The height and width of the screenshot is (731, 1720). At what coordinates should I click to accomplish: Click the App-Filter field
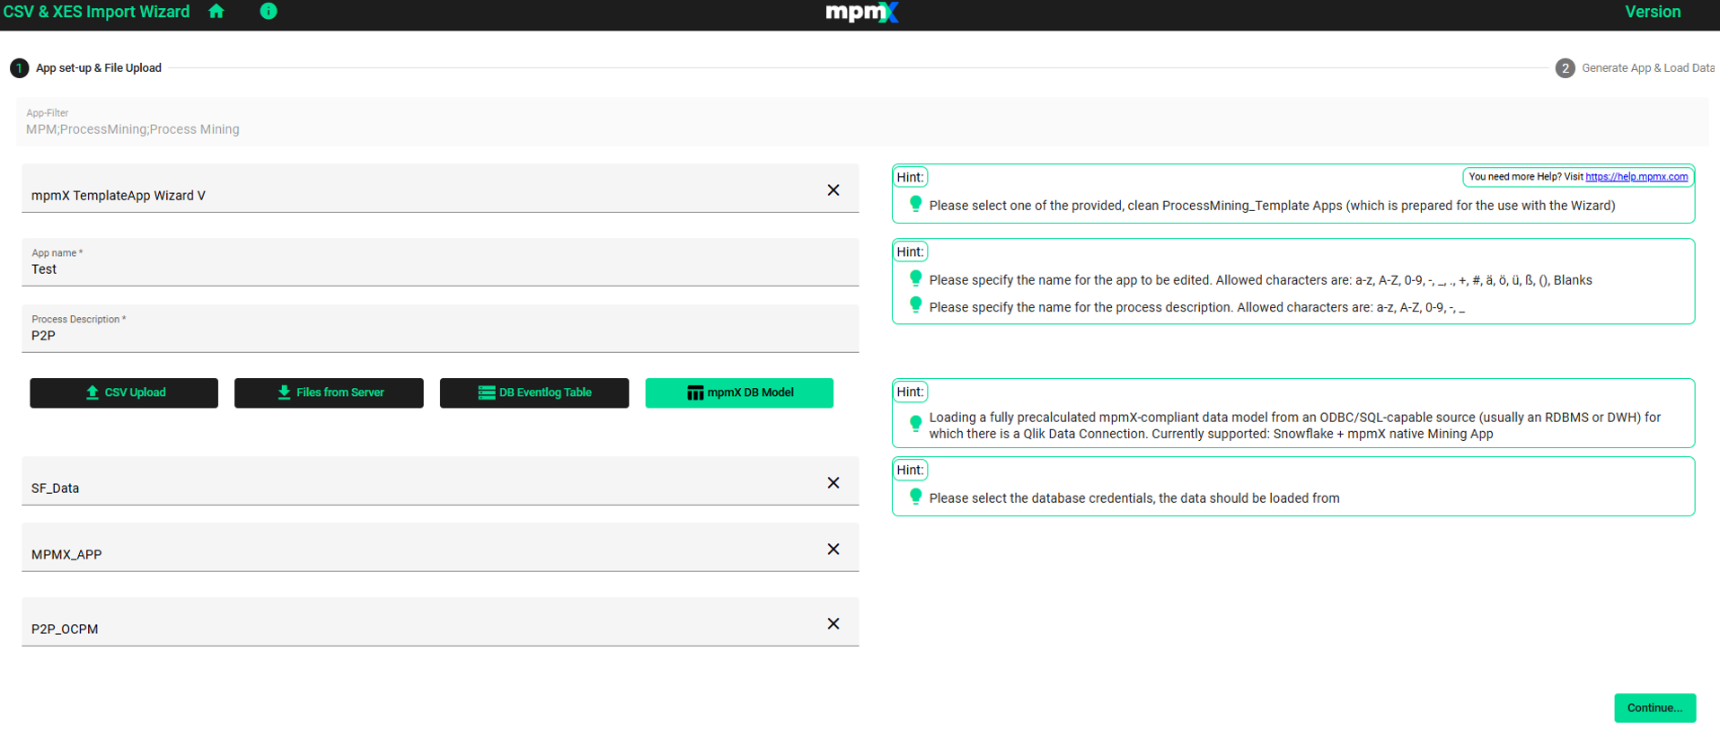tap(862, 122)
